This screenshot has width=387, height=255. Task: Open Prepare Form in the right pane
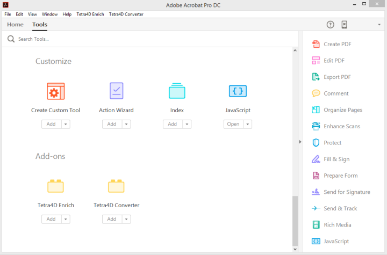point(335,176)
